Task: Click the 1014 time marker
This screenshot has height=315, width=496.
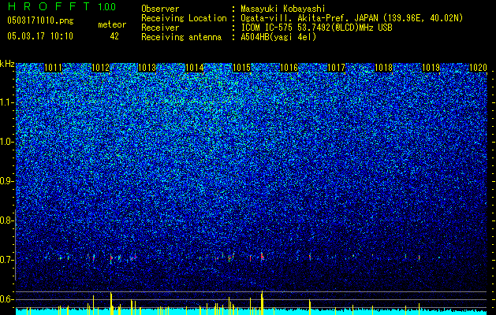Action: click(194, 68)
